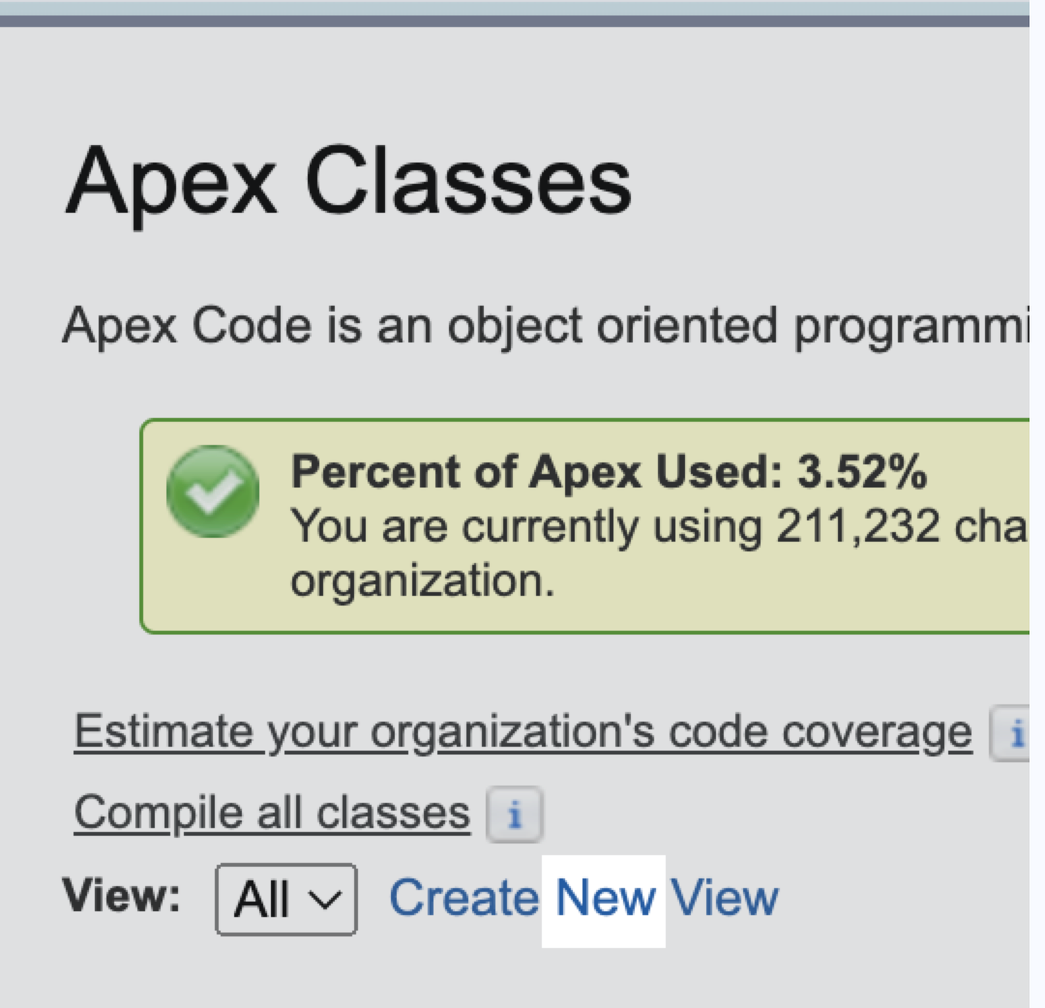The height and width of the screenshot is (1008, 1045).
Task: Click info icon next to Compile all classes
Action: point(514,815)
